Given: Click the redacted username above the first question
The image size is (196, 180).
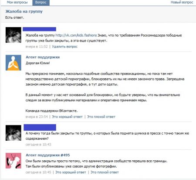Looking at the screenshot, I should [x=39, y=29].
